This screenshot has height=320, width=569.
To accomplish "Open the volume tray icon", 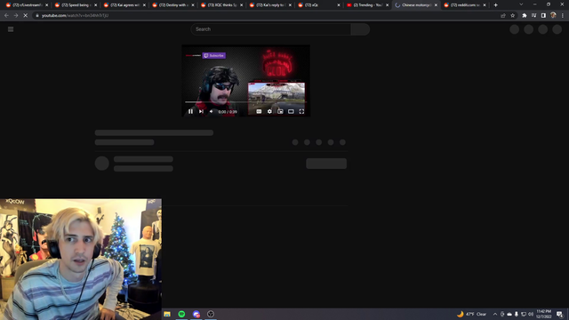I will point(531,314).
